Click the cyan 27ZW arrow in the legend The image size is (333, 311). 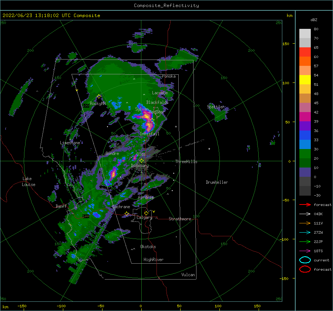[x=305, y=233]
